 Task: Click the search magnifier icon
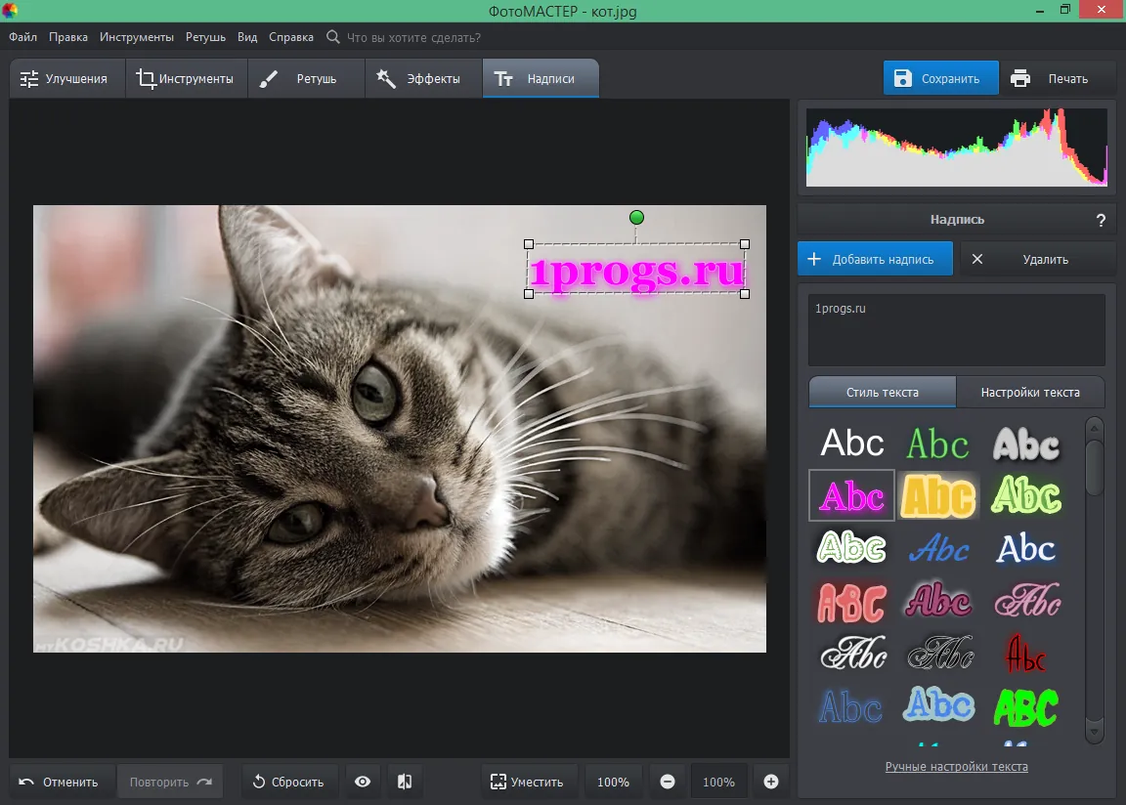332,36
